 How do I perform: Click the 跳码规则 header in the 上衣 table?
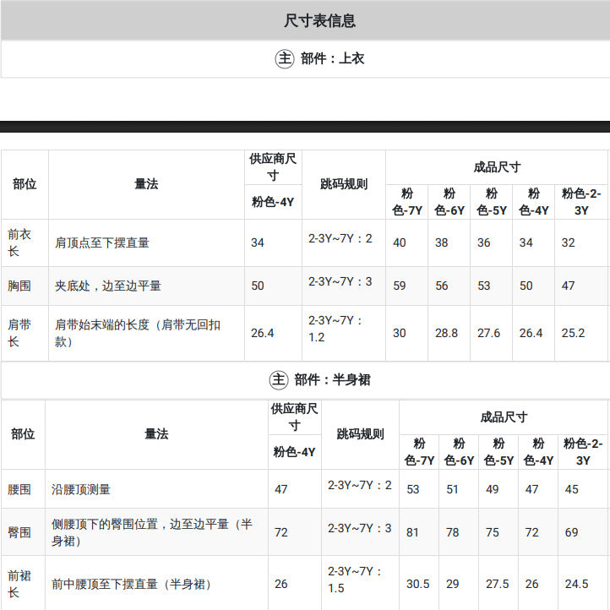coord(344,184)
